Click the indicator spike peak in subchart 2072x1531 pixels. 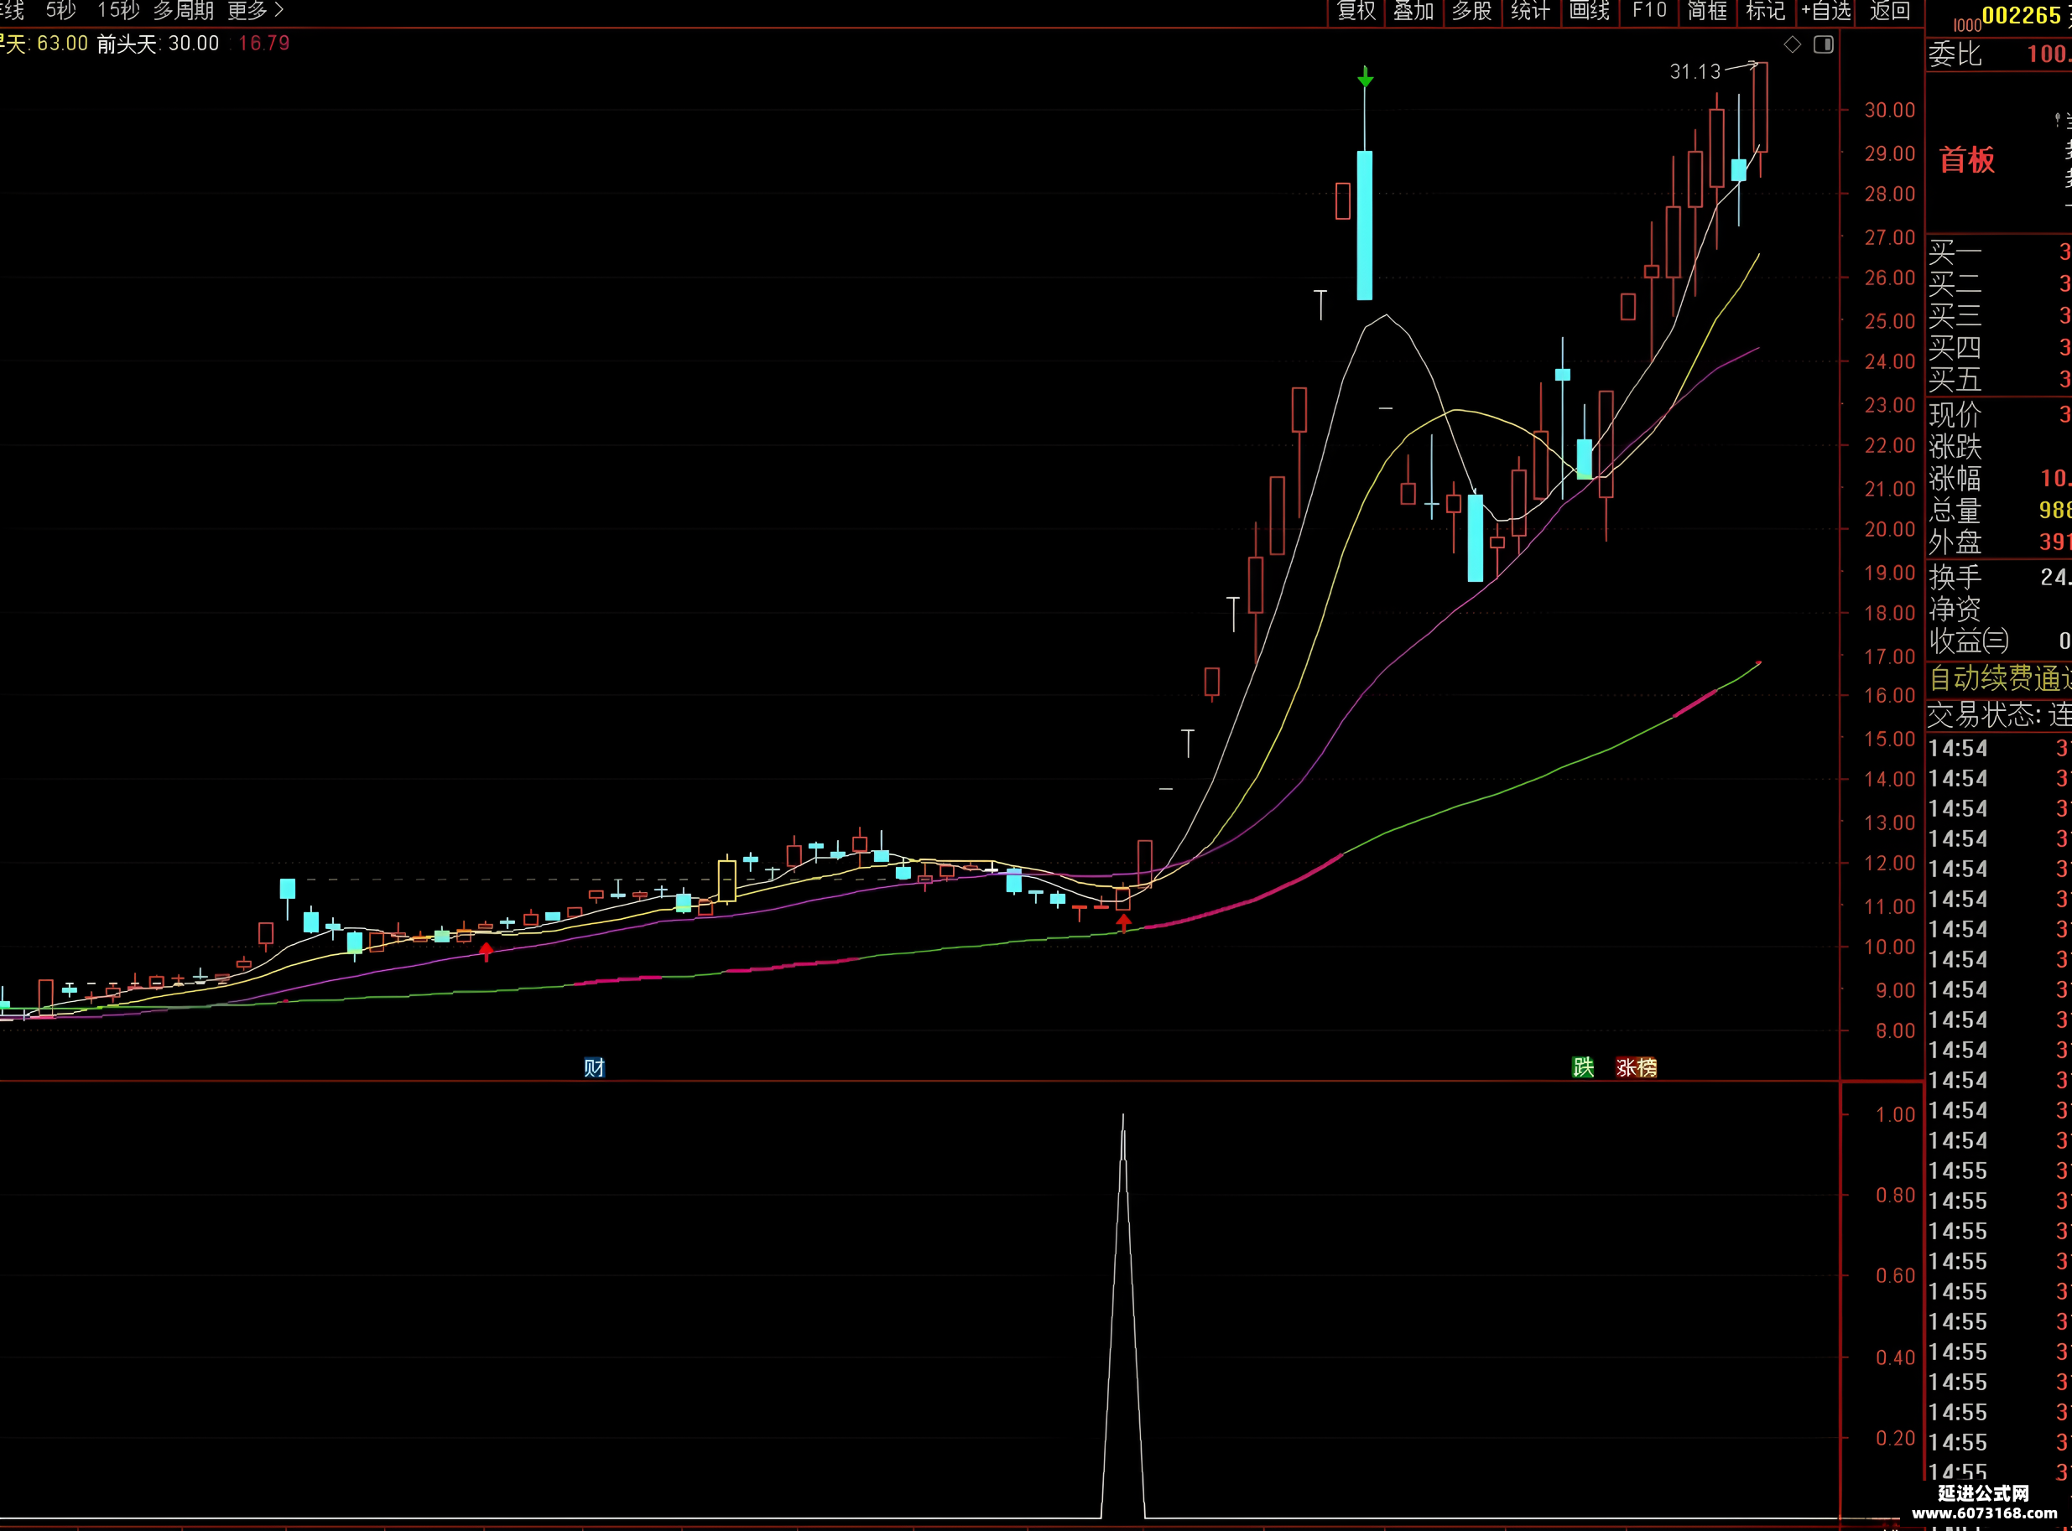pyautogui.click(x=1122, y=1118)
